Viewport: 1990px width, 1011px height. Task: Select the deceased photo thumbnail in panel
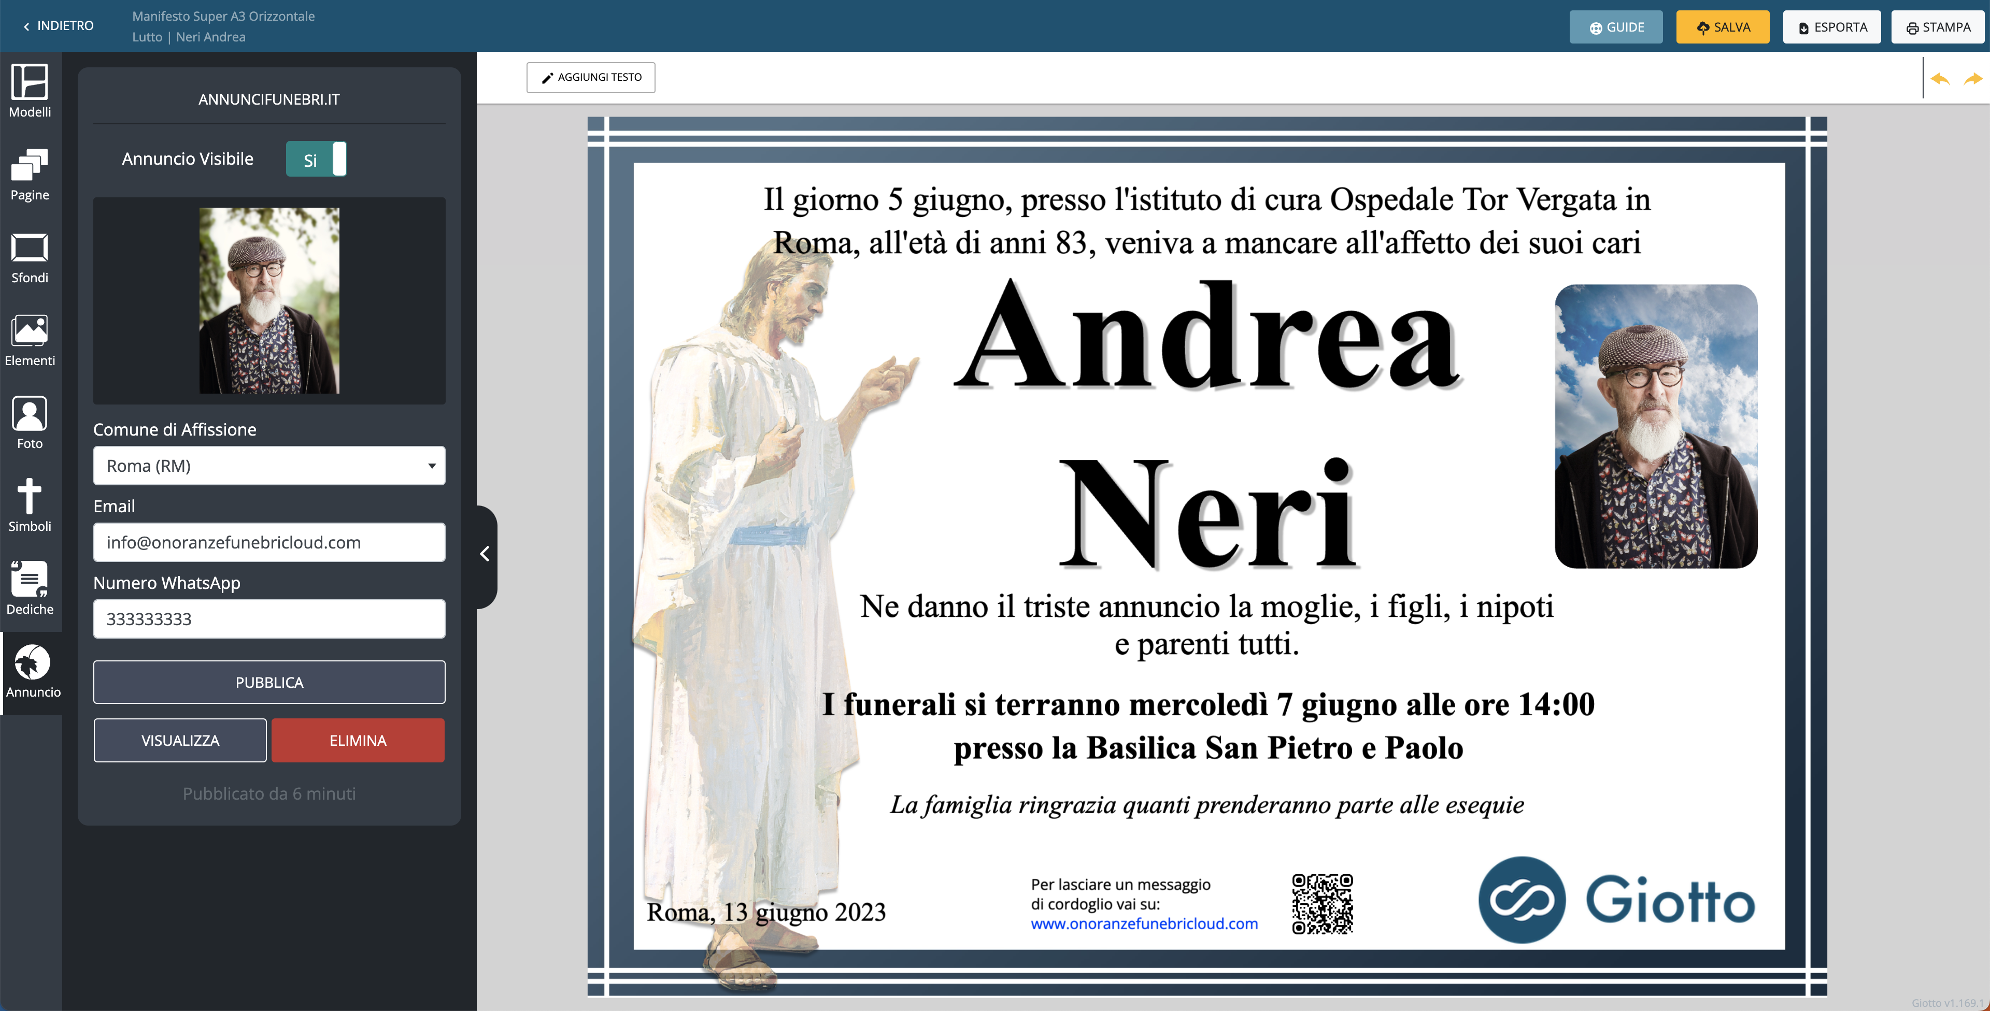coord(269,300)
